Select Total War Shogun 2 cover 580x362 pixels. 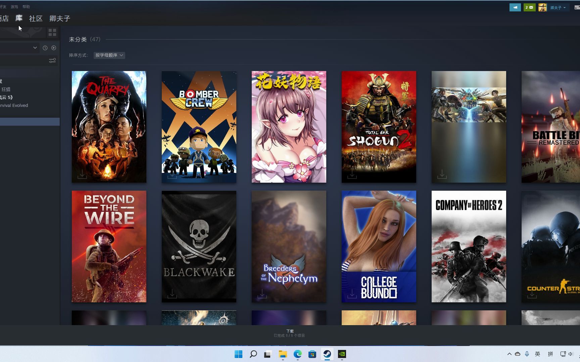pos(379,127)
